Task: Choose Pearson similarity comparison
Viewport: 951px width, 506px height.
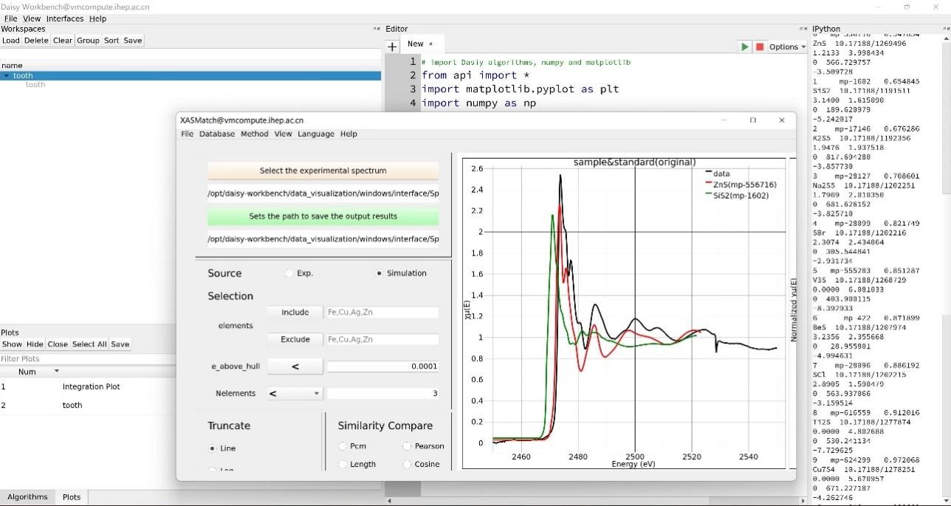Action: point(407,446)
